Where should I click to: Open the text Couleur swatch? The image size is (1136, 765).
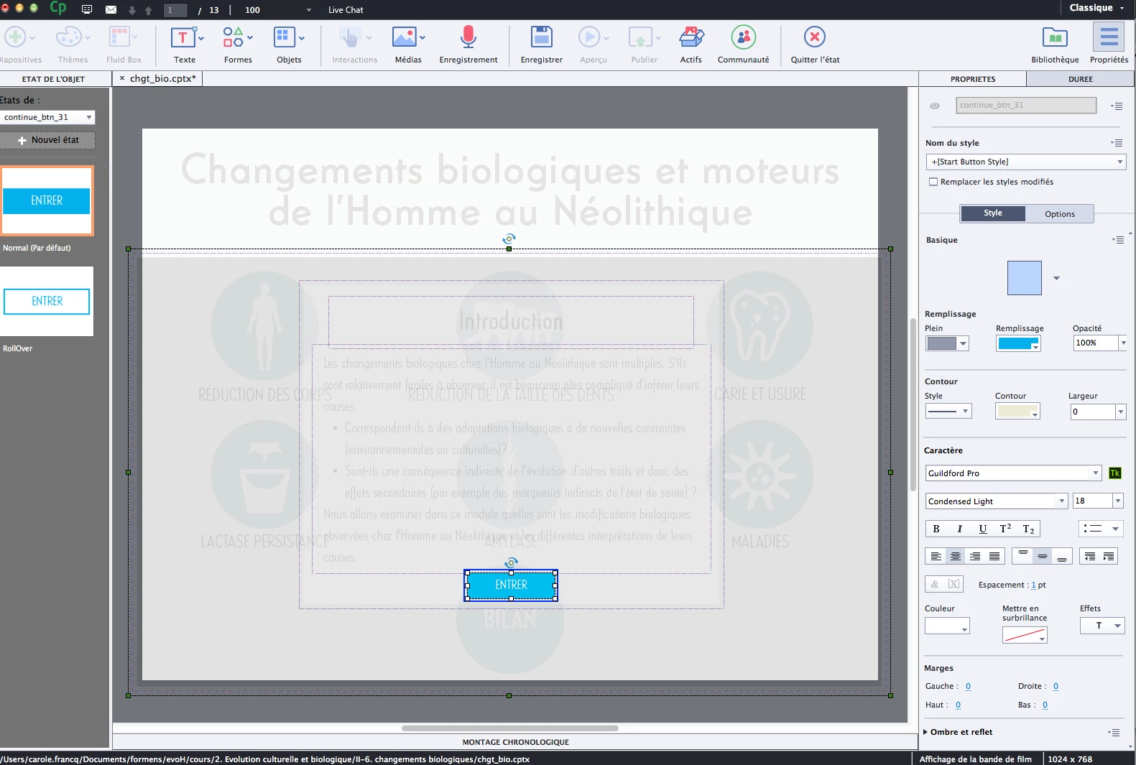click(x=947, y=626)
